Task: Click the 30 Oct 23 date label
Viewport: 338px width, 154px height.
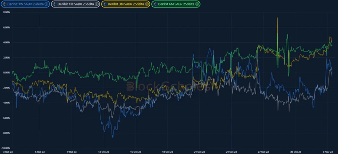Action: (296, 152)
